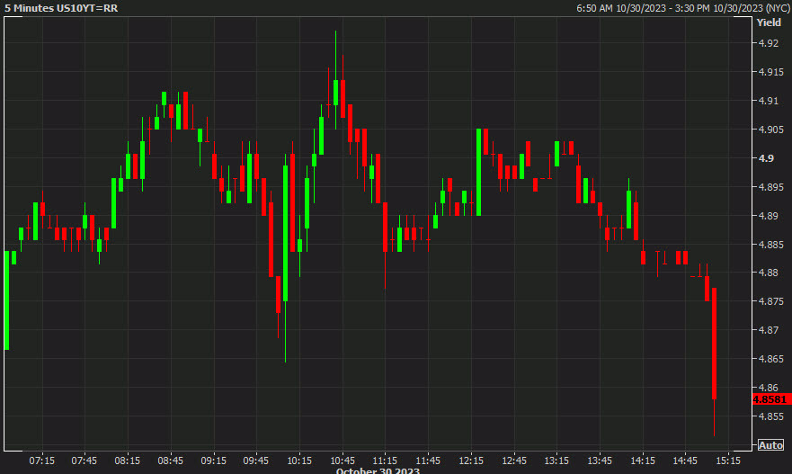Select the 12:15 time axis label

(x=471, y=461)
